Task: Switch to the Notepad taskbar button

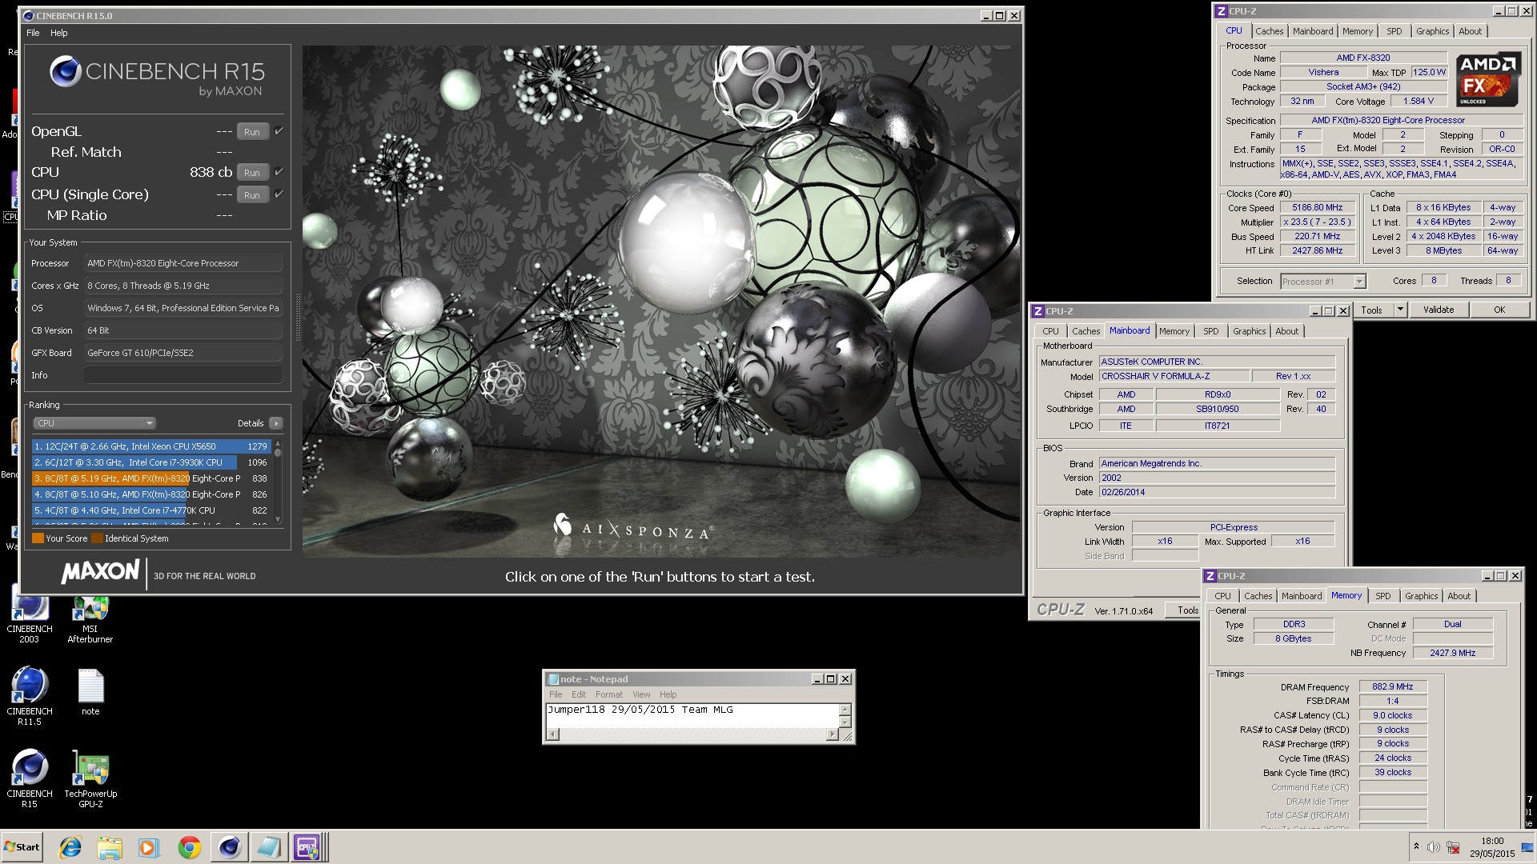Action: coord(268,847)
